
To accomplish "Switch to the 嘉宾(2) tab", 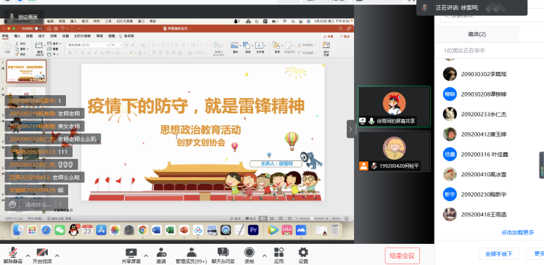I will click(477, 34).
